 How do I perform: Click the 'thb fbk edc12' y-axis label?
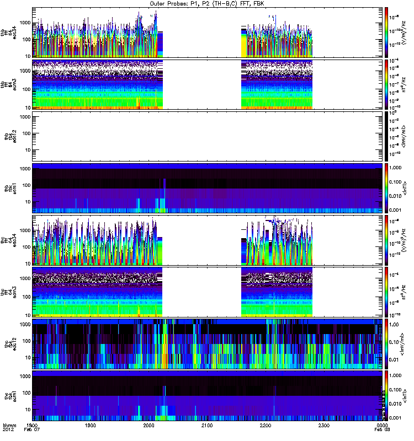[10, 136]
